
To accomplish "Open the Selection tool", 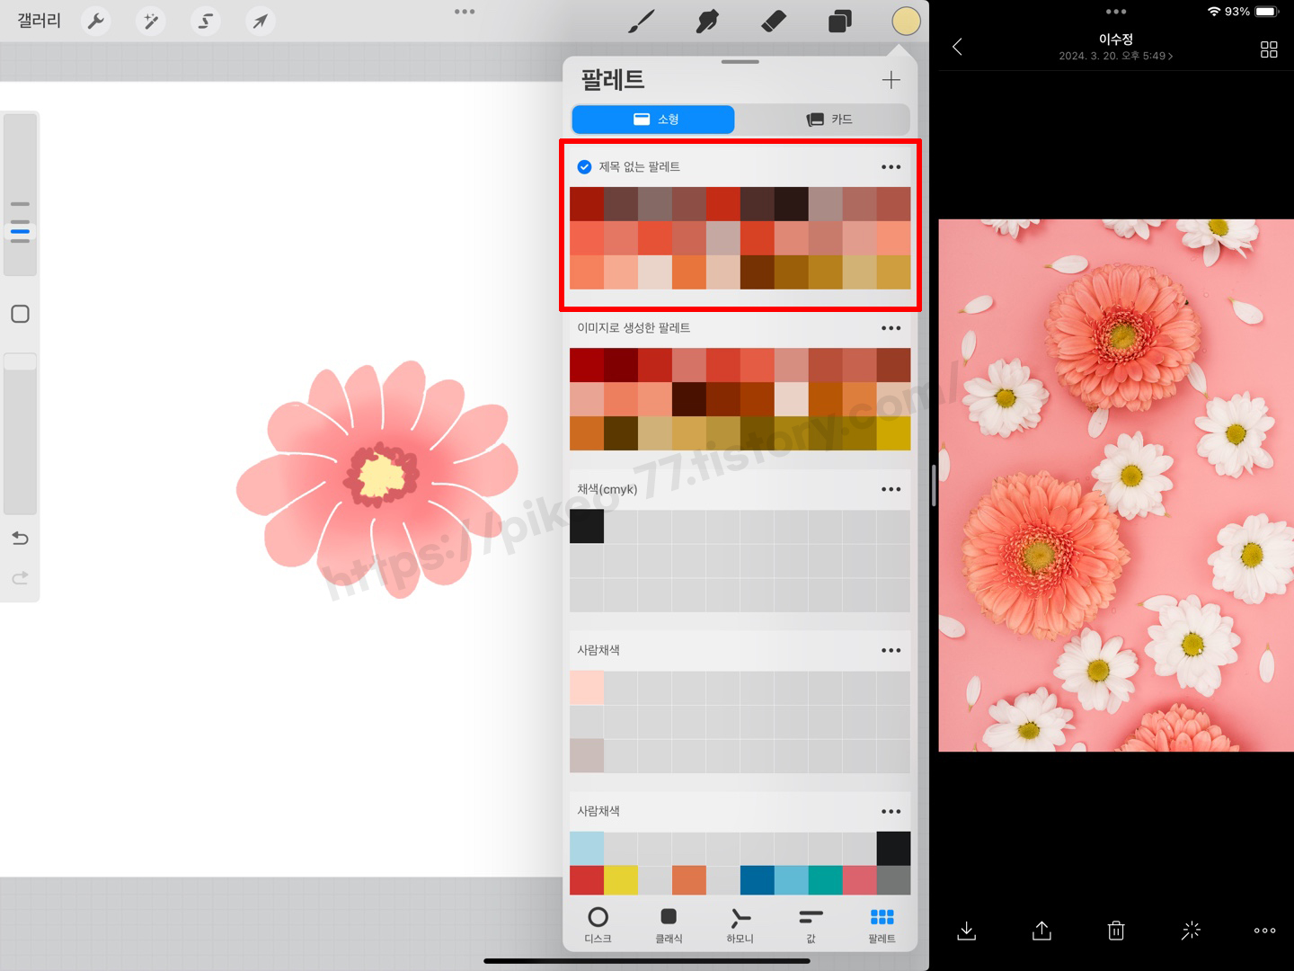I will (x=205, y=21).
